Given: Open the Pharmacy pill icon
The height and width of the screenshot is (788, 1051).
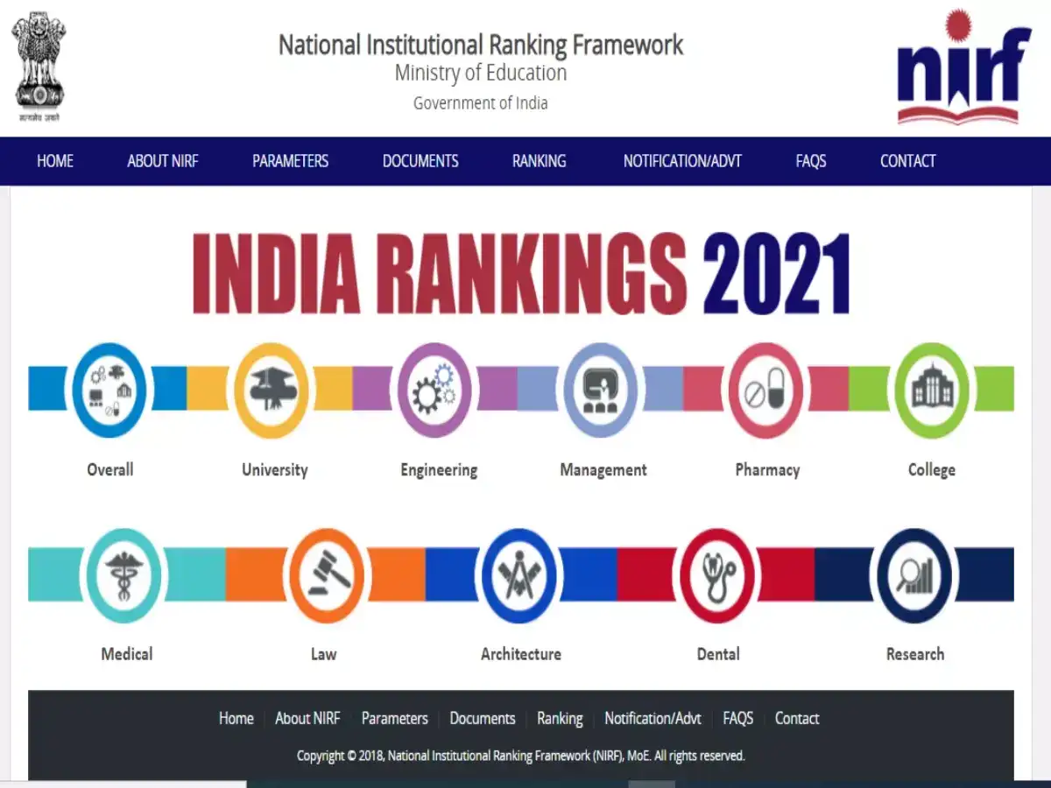Looking at the screenshot, I should click(x=765, y=390).
